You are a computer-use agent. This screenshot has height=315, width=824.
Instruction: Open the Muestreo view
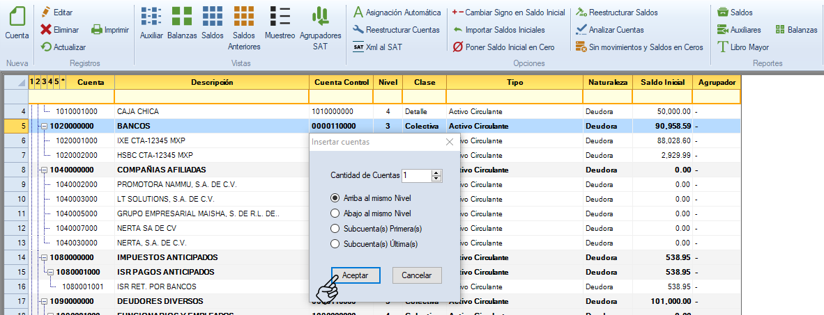(x=280, y=17)
